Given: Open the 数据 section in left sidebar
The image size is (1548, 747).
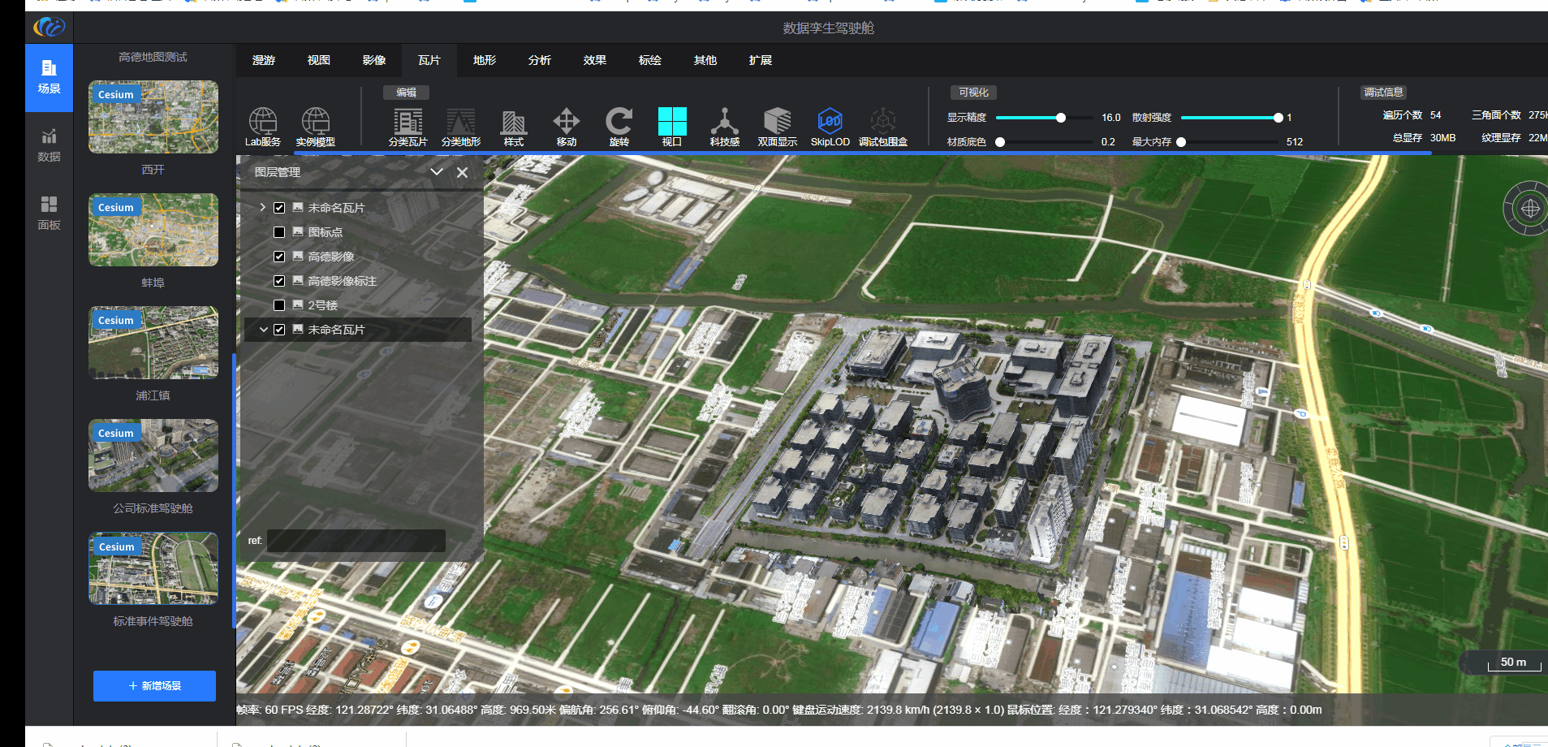Looking at the screenshot, I should point(49,145).
